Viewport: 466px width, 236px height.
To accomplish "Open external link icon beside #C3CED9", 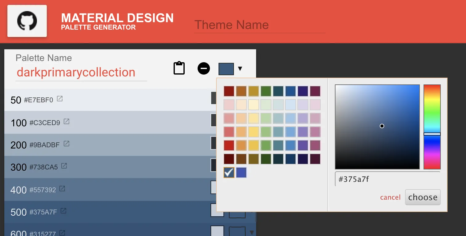I will [66, 121].
